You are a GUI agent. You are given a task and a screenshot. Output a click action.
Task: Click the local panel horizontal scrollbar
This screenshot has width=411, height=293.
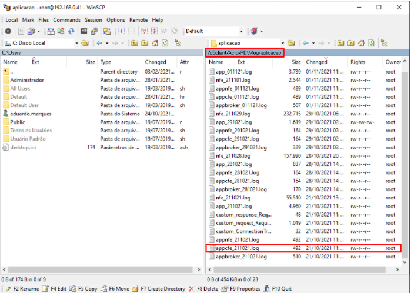pyautogui.click(x=101, y=269)
